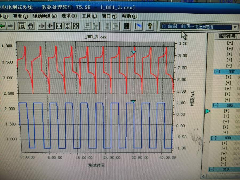Click the horizontal fit-width arrows icon

pyautogui.click(x=59, y=26)
